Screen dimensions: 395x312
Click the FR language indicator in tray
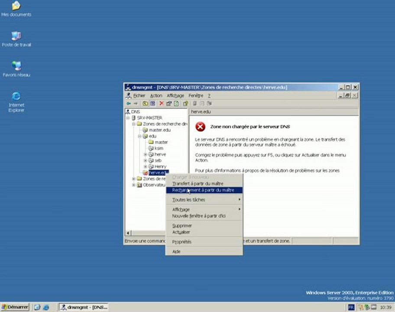[x=351, y=307]
